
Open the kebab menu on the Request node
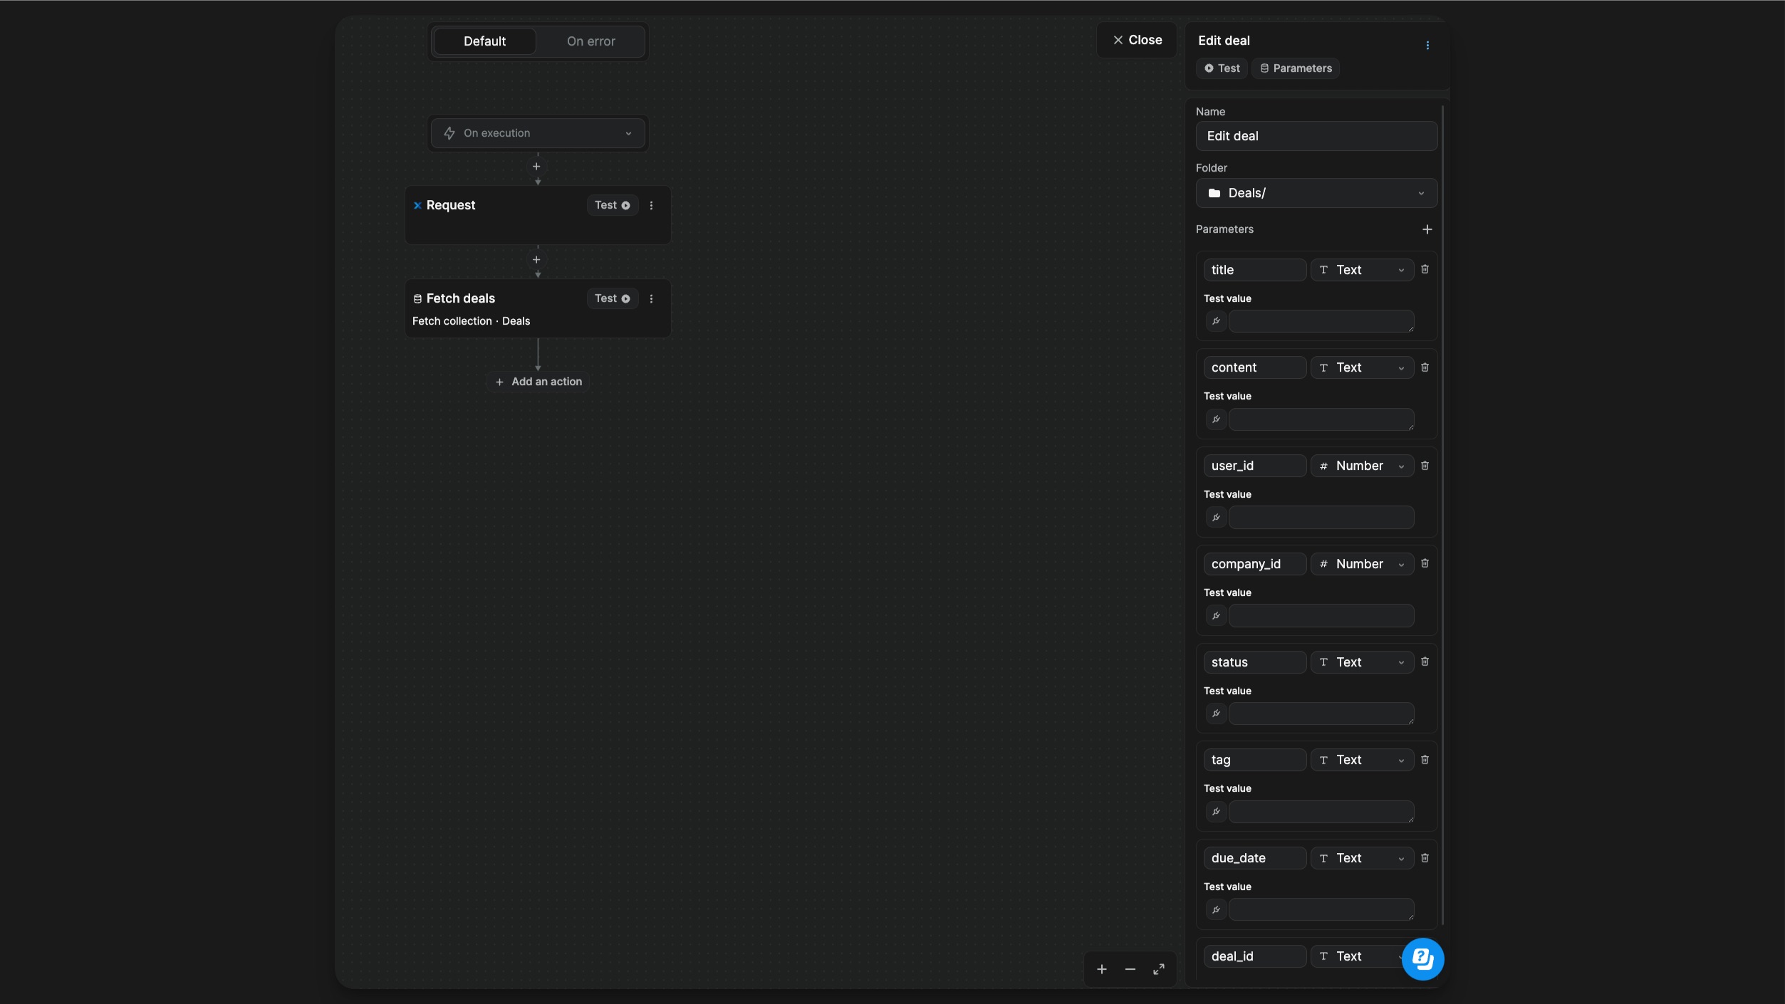point(651,205)
